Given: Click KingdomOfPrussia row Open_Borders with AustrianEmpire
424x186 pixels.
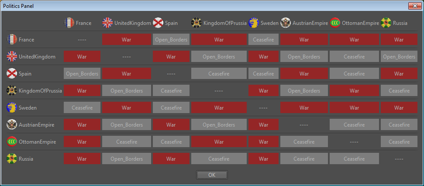Looking at the screenshot, I should (304, 91).
